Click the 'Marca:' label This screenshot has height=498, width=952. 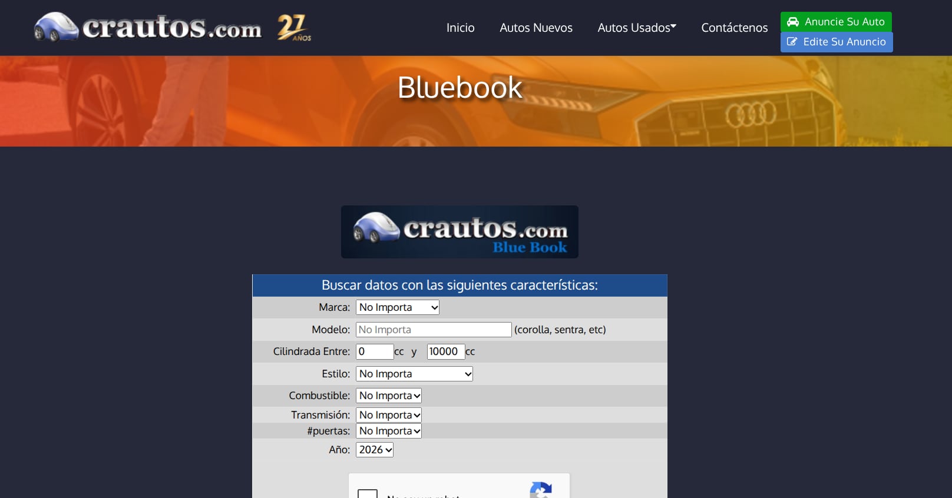coord(335,307)
